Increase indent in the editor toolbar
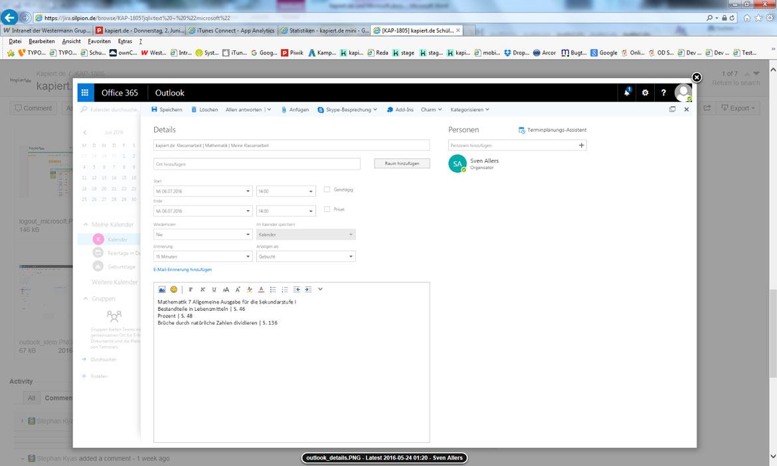 click(308, 289)
